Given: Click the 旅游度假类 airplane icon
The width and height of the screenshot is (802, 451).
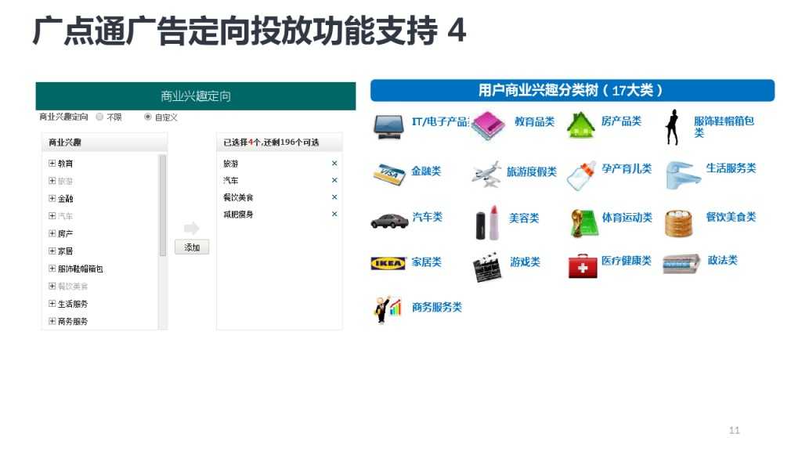Looking at the screenshot, I should [x=489, y=174].
